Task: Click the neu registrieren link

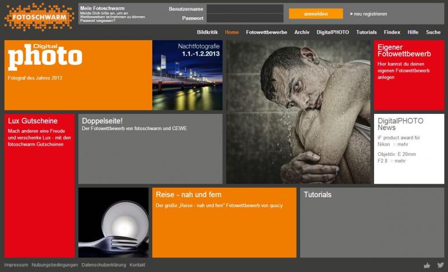Action: coord(368,14)
